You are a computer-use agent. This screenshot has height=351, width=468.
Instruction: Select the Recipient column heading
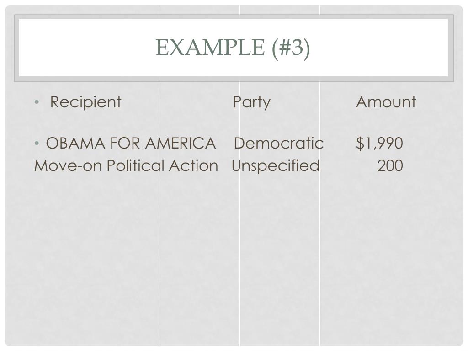click(85, 103)
